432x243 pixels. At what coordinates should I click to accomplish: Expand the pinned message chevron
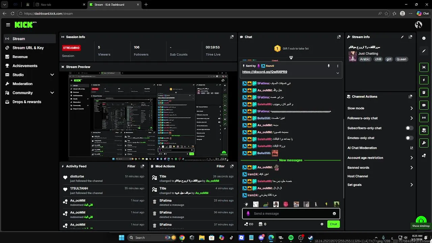[x=337, y=73]
